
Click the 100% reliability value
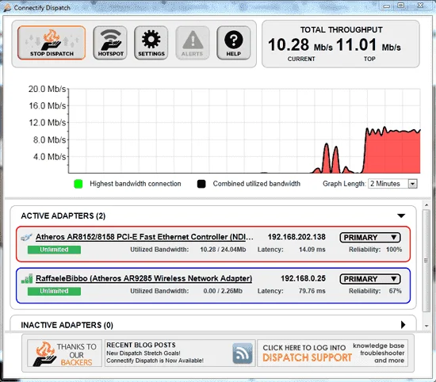pyautogui.click(x=394, y=250)
